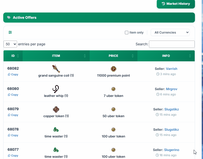Click the tag icon beside Active Offers
203x159 pixels.
pyautogui.click(x=9, y=18)
